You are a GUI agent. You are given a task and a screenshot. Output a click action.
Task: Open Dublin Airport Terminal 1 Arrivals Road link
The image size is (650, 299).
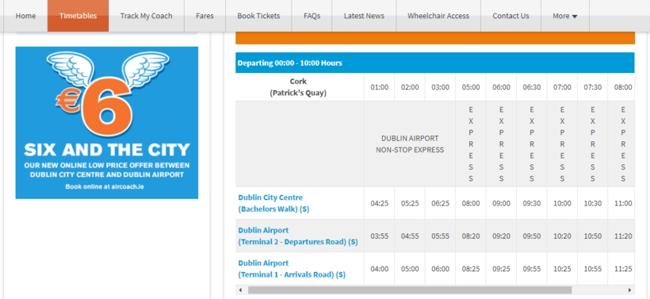[292, 269]
